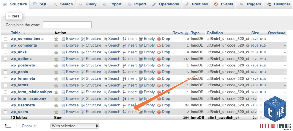
Task: Star the wp_comments table as favorite
Action: pos(56,45)
